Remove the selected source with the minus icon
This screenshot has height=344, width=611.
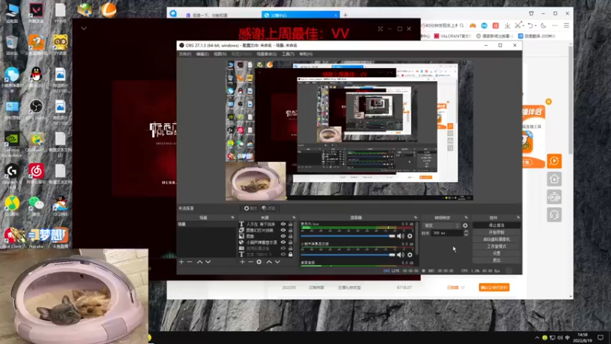[x=251, y=262]
